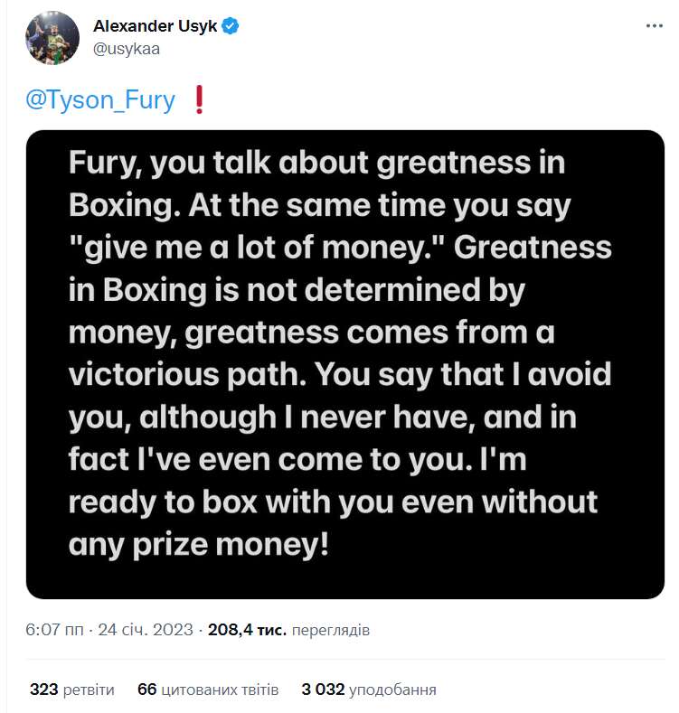Image resolution: width=679 pixels, height=713 pixels.
Task: Open the three-dot more options menu
Action: coord(654,26)
